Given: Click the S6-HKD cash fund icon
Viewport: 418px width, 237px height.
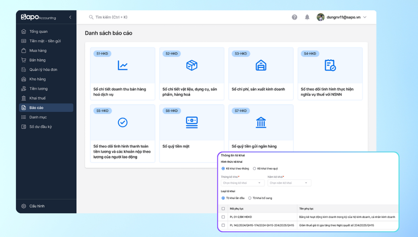Looking at the screenshot, I should click(x=192, y=122).
